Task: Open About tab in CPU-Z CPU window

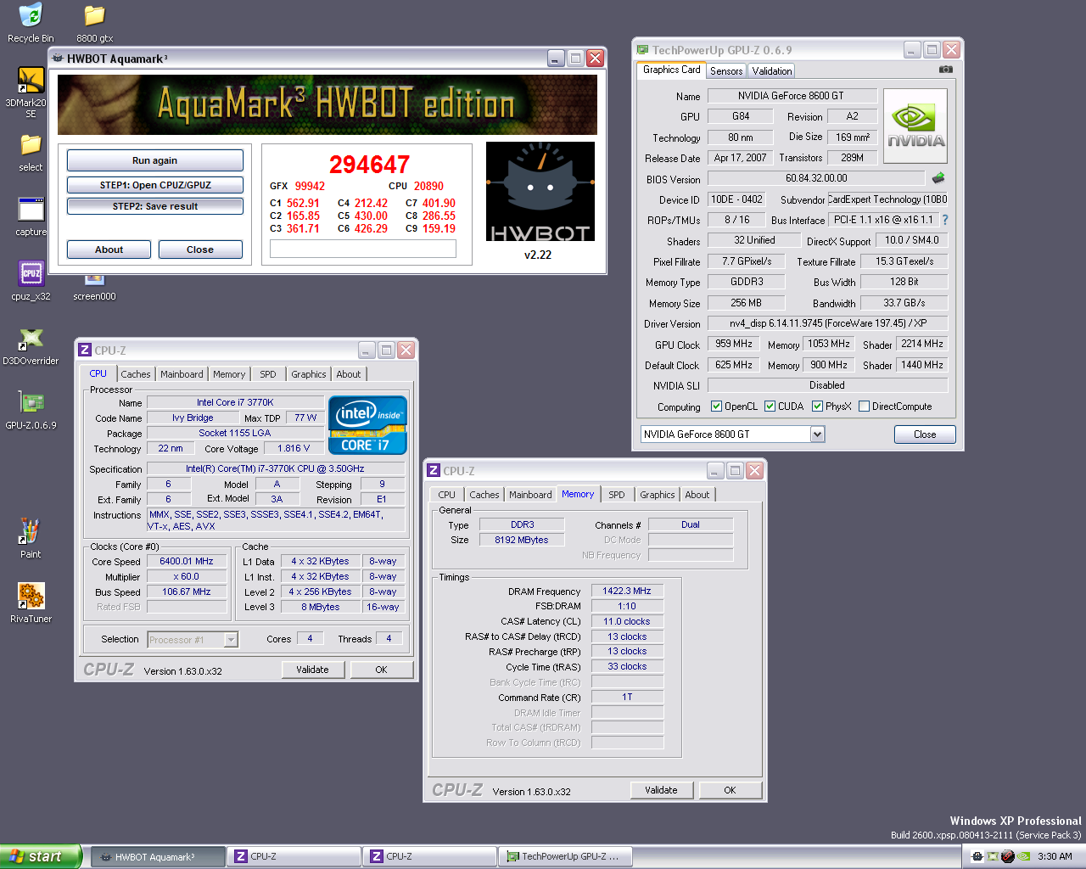Action: coord(348,374)
